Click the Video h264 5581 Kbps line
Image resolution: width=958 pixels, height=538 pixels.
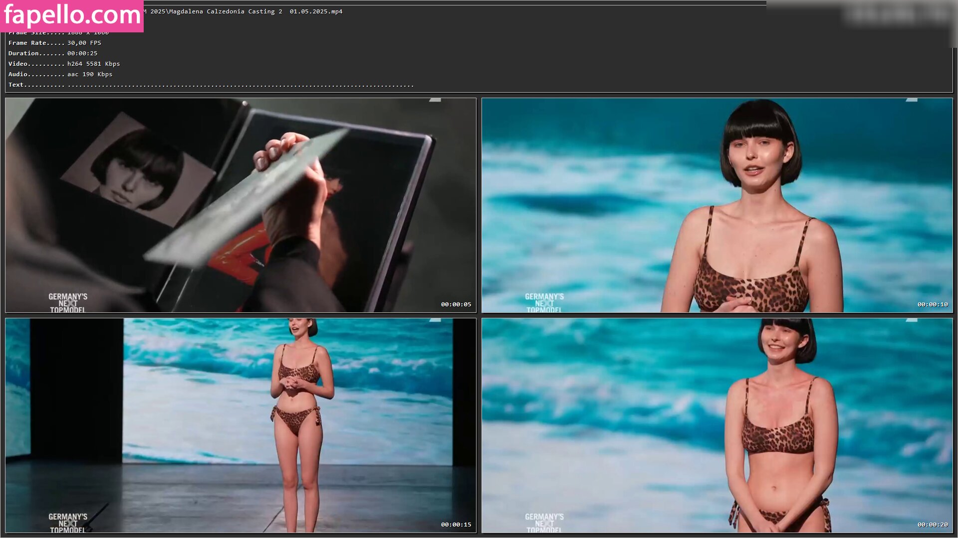64,64
